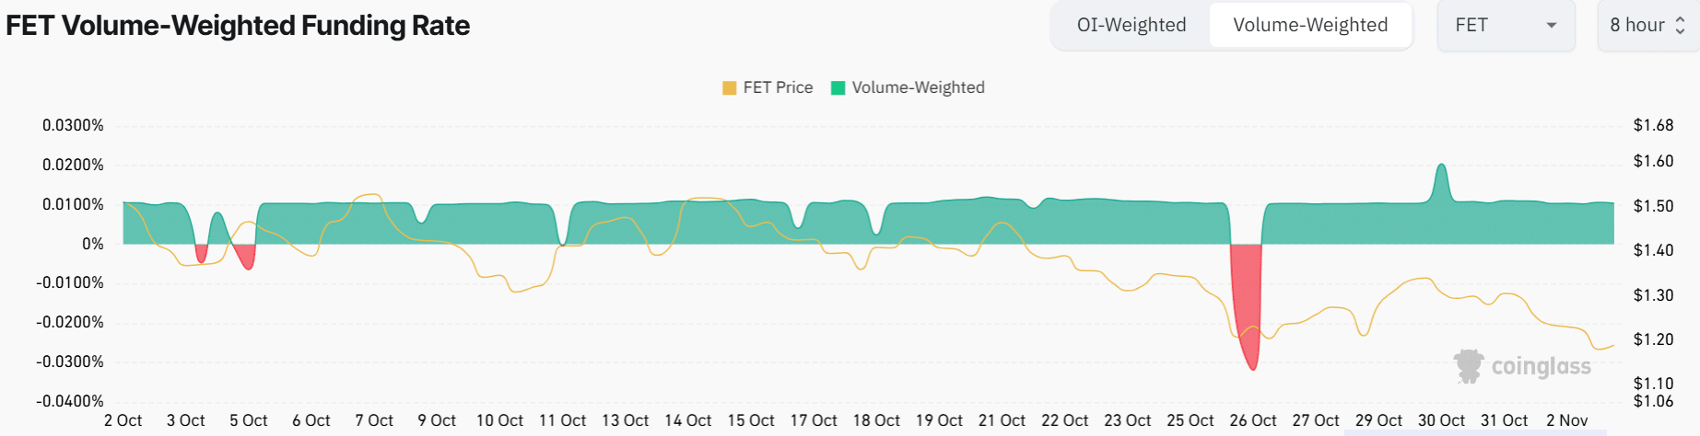Click the red negative area near 5 Oct

pyautogui.click(x=245, y=257)
